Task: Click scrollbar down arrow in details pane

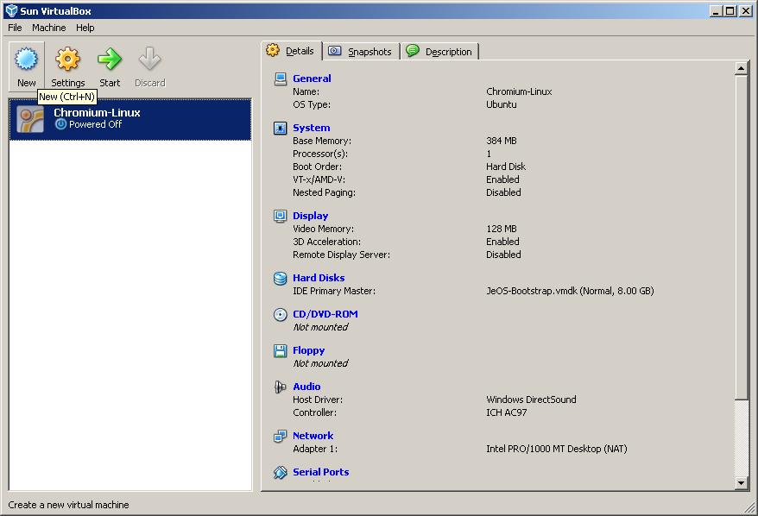Action: (741, 482)
